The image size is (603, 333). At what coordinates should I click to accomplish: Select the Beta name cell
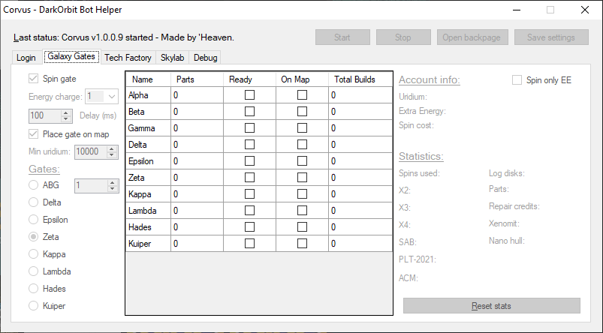pos(148,112)
